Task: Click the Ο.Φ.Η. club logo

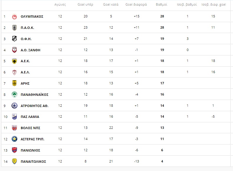Action: (x=14, y=39)
